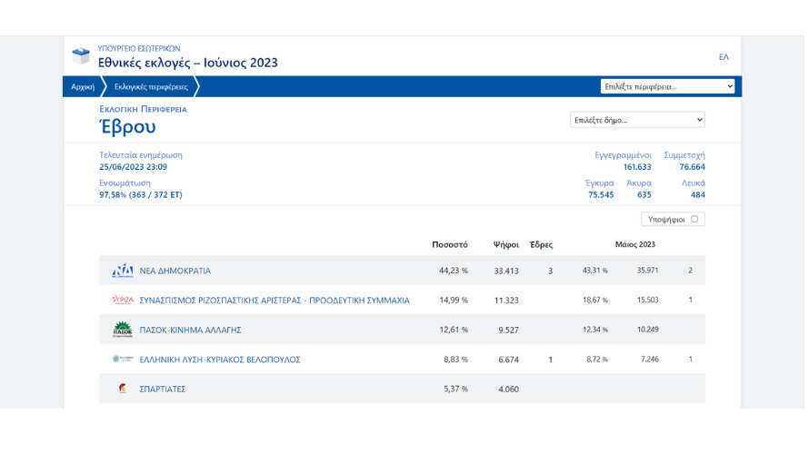Open the Επιλέξτε περιφέρεια dropdown
809x454 pixels.
pos(667,86)
